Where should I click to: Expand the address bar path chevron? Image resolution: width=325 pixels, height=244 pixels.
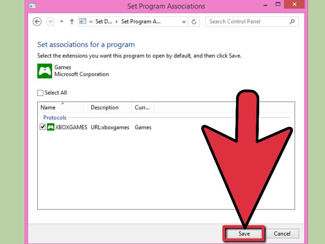point(184,22)
